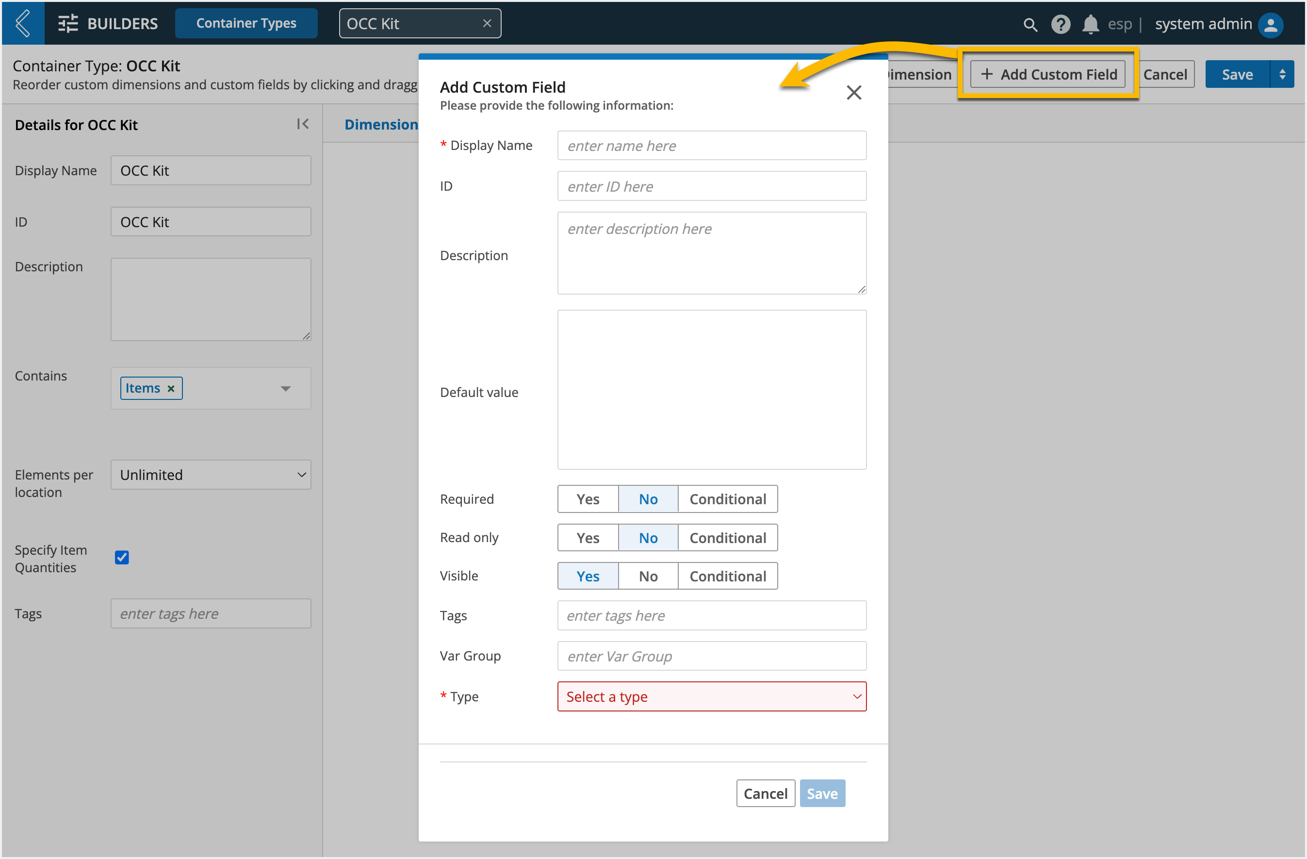Click Cancel in the dialog footer
The image size is (1307, 859).
766,793
